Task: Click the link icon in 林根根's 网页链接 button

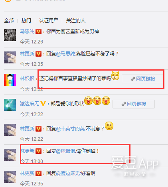Action: pyautogui.click(x=133, y=79)
